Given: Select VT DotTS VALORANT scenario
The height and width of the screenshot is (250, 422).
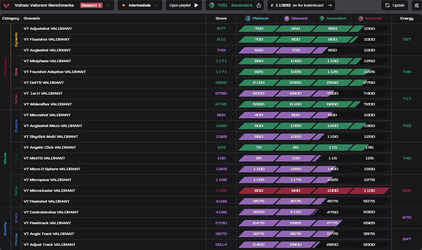Looking at the screenshot, I should (x=44, y=83).
